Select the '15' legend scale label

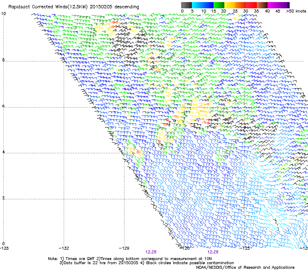coord(214,11)
